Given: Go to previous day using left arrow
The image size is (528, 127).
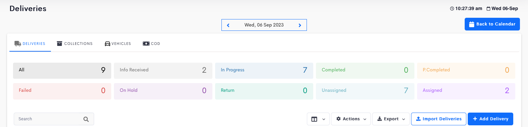Looking at the screenshot, I should point(228,25).
